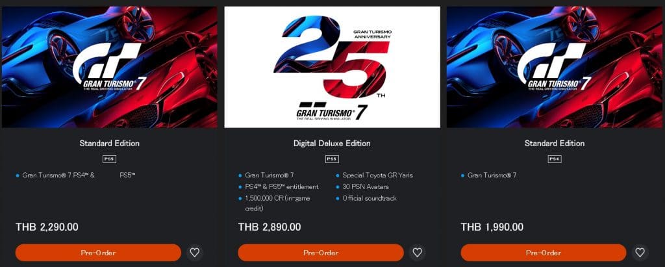This screenshot has height=267, width=665.
Task: Click the Digital Deluxe Edition title
Action: tap(332, 144)
